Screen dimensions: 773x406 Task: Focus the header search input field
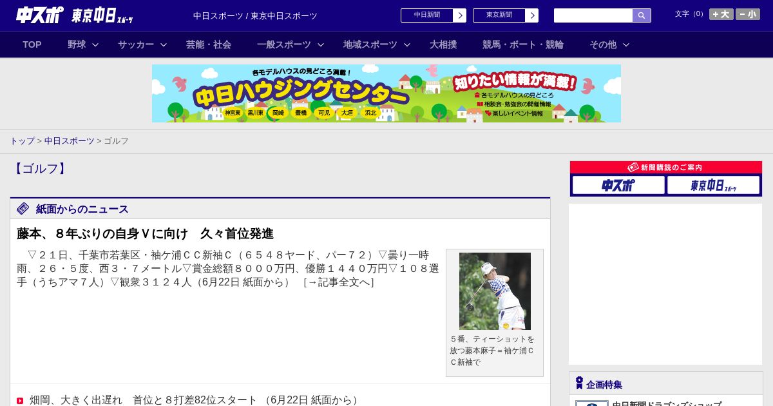[593, 15]
